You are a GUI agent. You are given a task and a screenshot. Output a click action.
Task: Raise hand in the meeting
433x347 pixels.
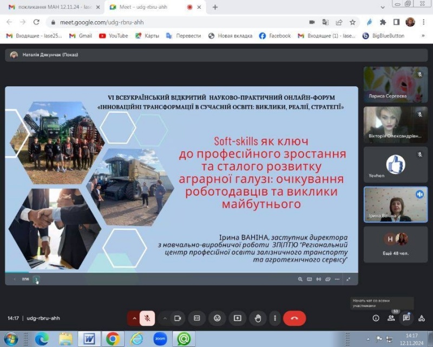(x=258, y=318)
